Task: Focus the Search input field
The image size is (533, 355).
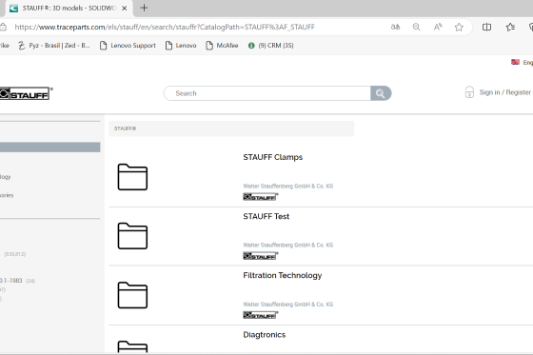Action: [267, 93]
